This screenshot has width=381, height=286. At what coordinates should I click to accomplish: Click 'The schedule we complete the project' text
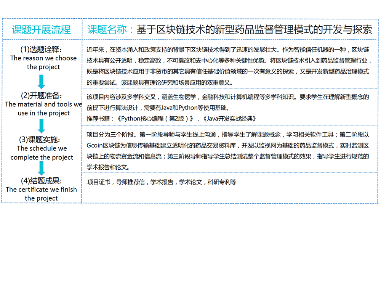click(x=42, y=153)
